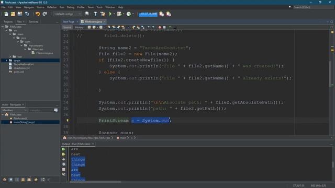Collapse the FileAccess project root node
335x188 pixels.
click(3, 27)
